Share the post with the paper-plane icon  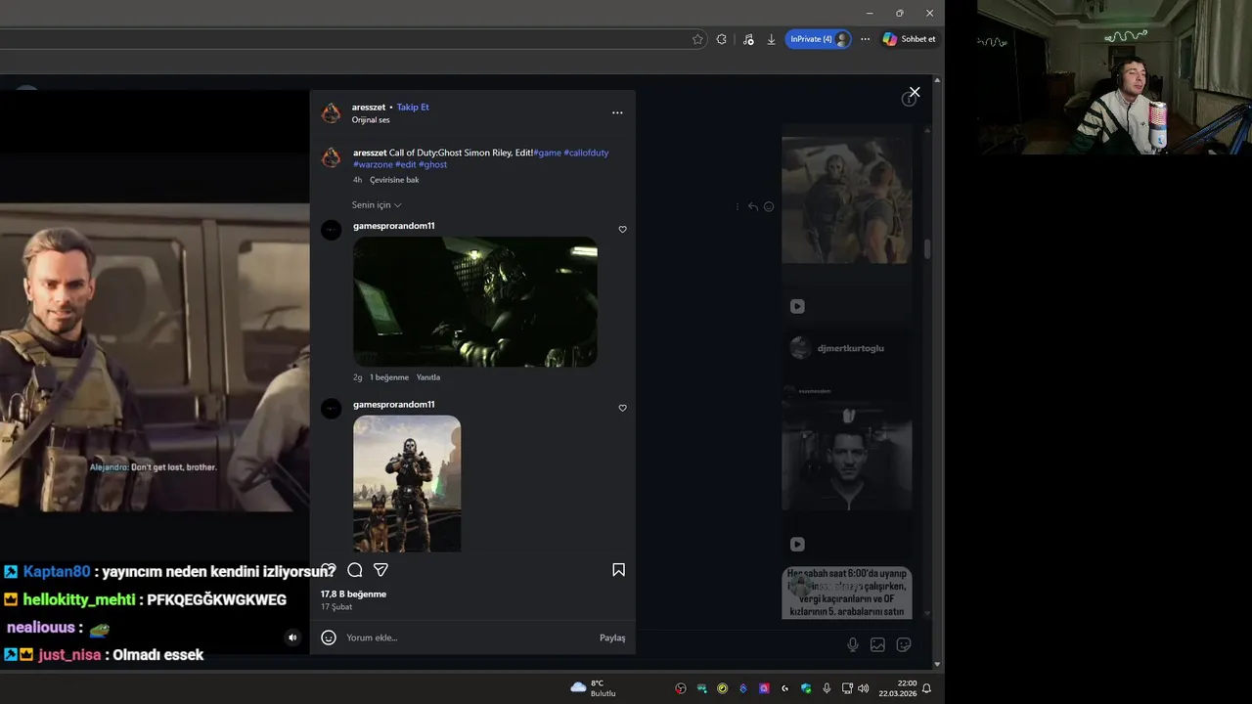pos(380,570)
